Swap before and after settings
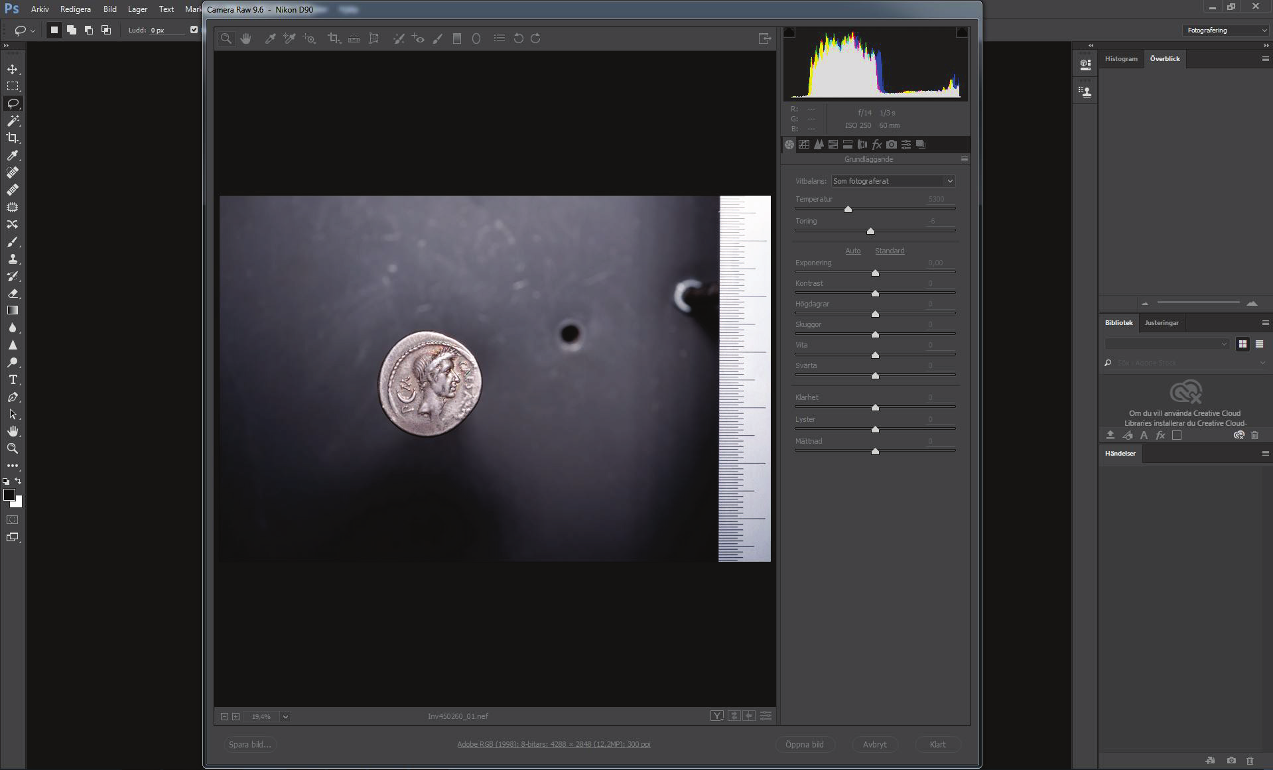 click(x=734, y=716)
